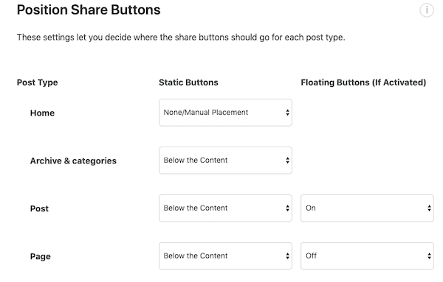Click the info icon beside Position Share Buttons
Screen dimensions: 443x282
click(426, 10)
